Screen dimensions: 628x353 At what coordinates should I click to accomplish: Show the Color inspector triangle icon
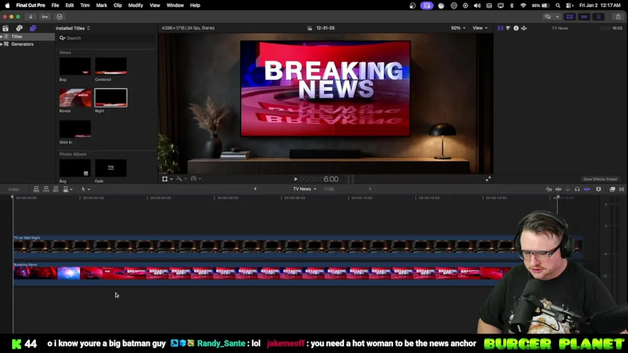pos(508,28)
